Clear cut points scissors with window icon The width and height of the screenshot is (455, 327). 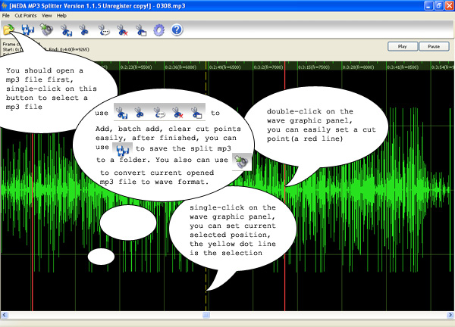pos(141,30)
